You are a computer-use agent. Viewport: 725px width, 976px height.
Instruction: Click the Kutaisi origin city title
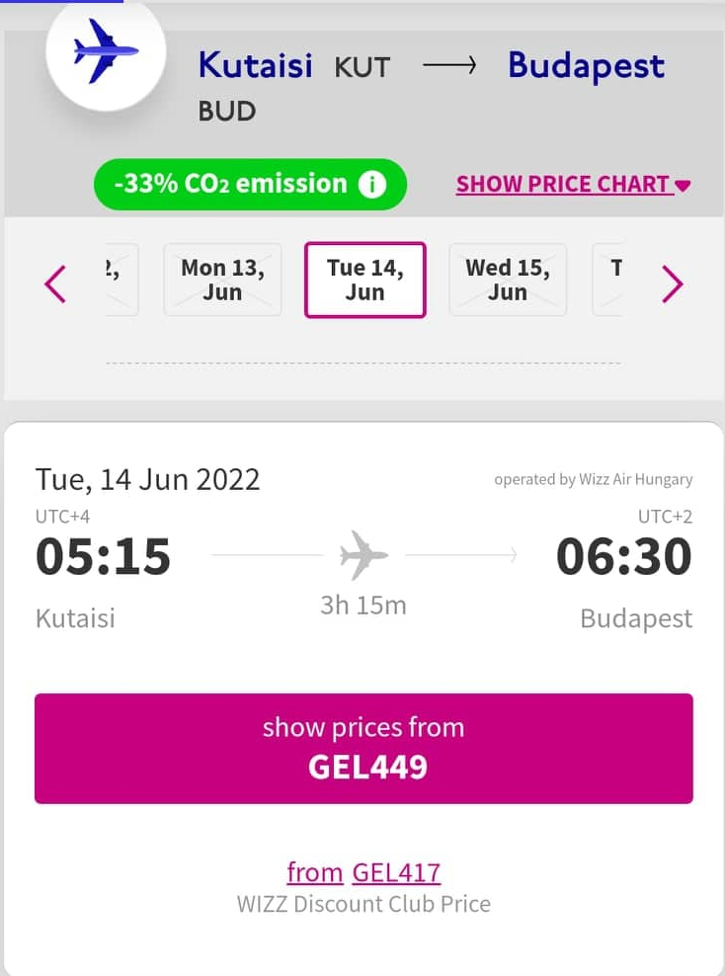pos(255,65)
